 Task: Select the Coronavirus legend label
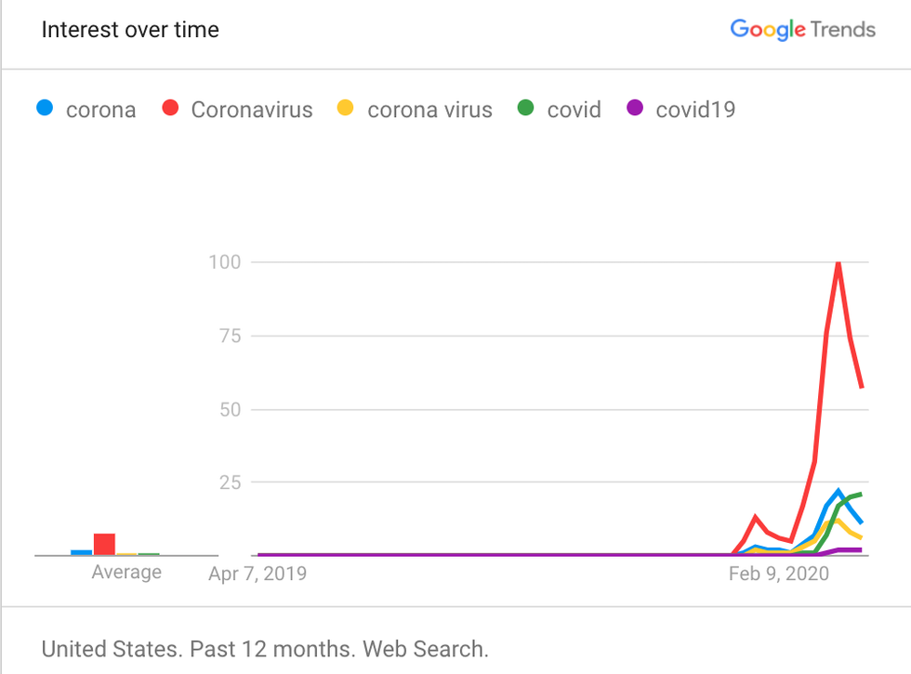(x=252, y=110)
